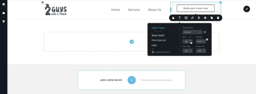Select the pointer interaction icon in button toolbar
Viewport: 256px width, 94px height.
tap(173, 18)
